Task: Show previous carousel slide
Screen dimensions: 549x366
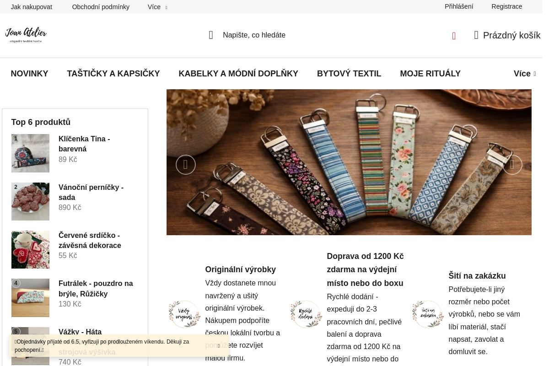Action: [186, 165]
